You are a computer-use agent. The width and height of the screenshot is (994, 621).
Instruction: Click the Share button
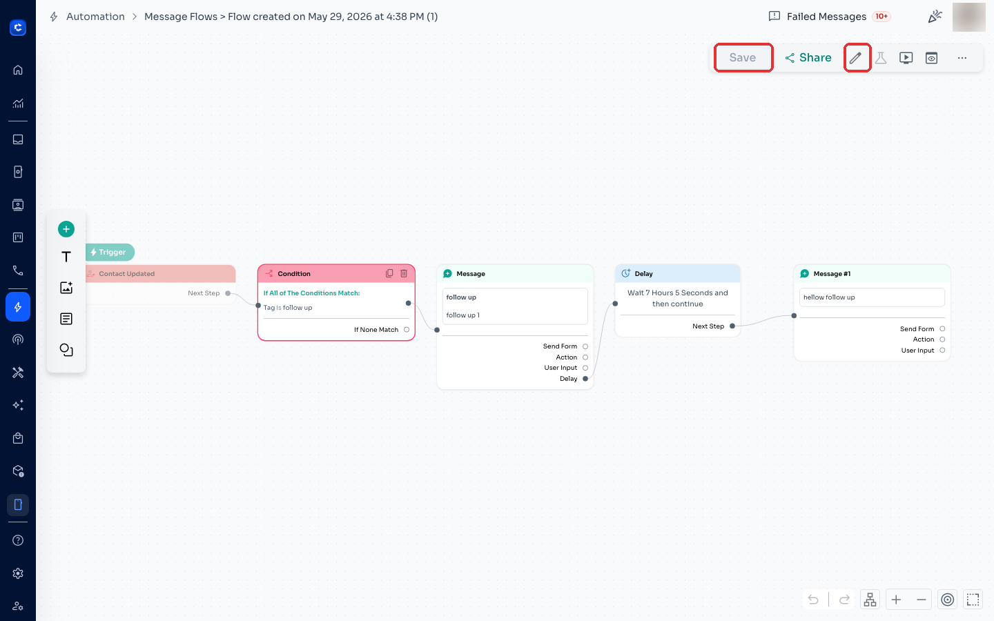point(808,58)
